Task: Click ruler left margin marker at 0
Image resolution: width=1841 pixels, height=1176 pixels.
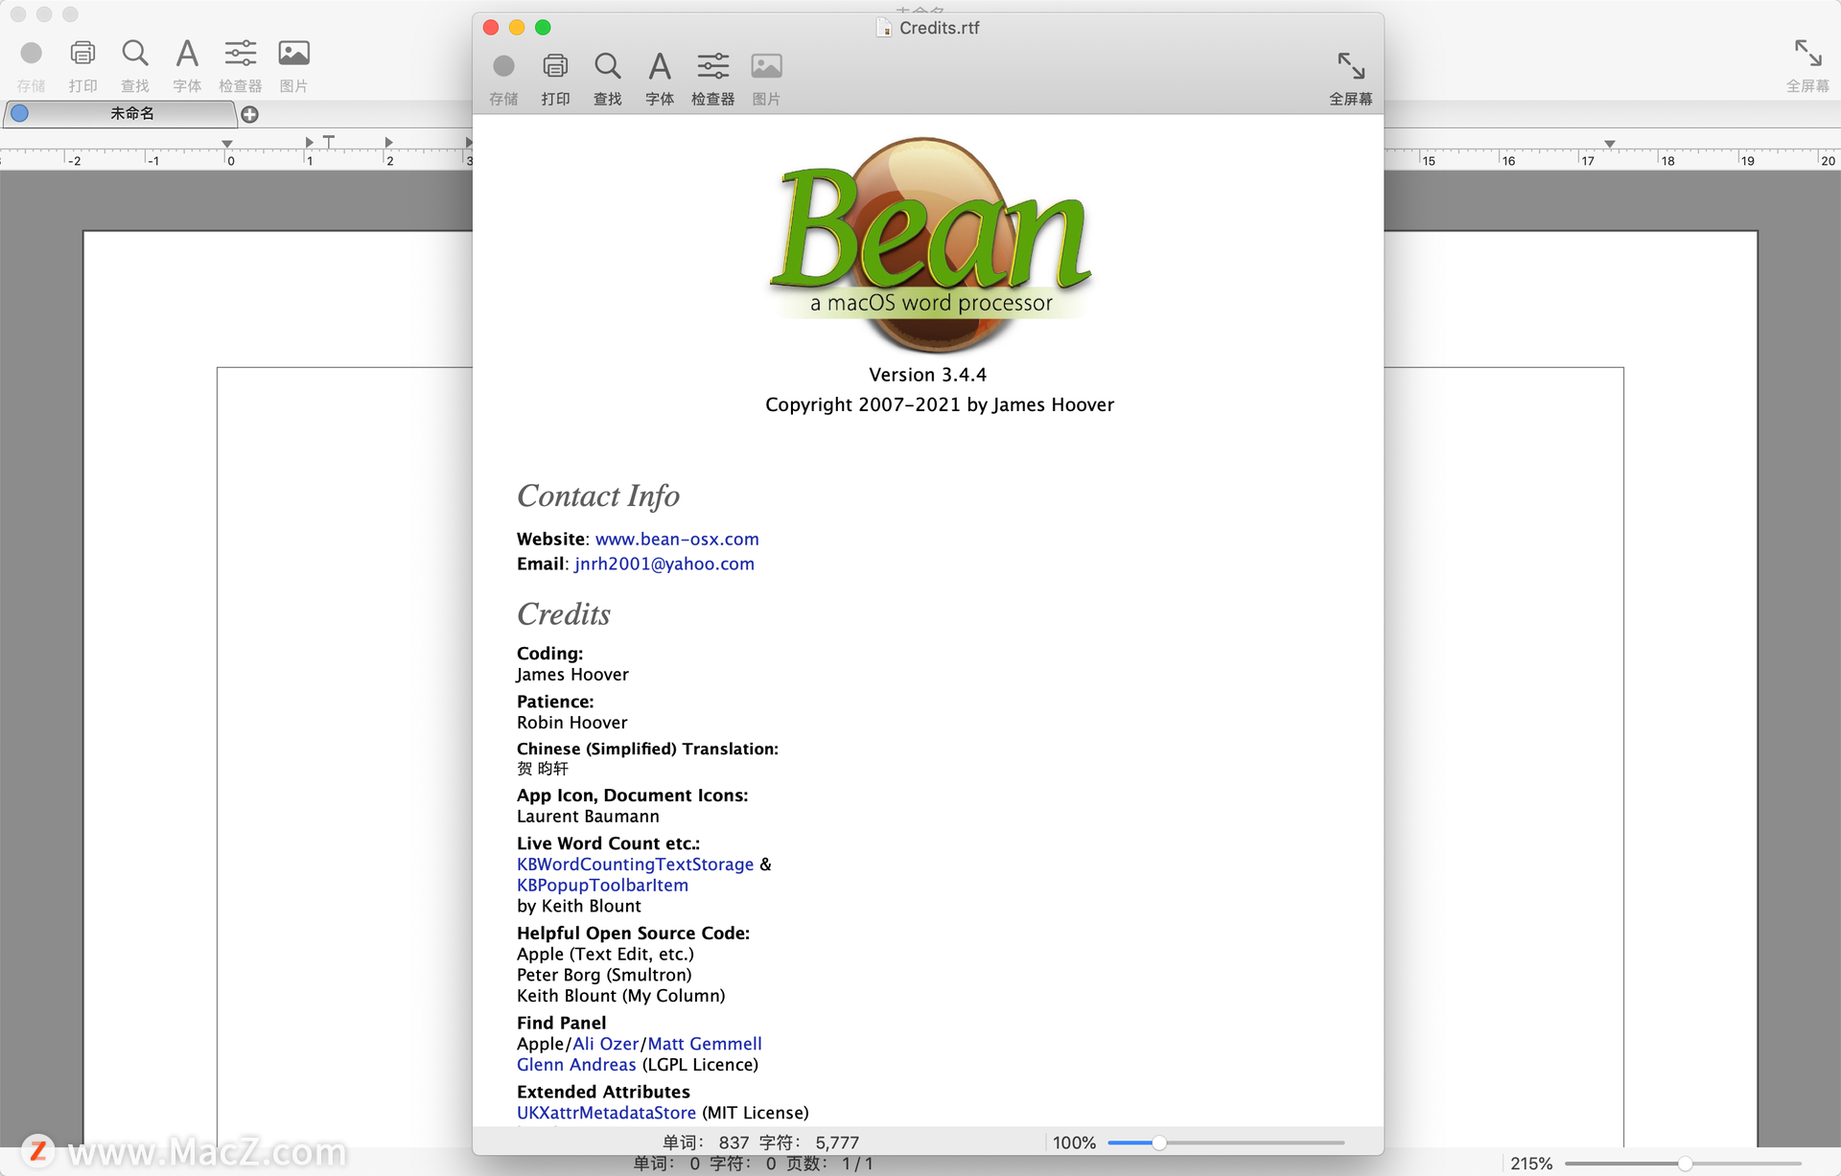Action: tap(227, 144)
